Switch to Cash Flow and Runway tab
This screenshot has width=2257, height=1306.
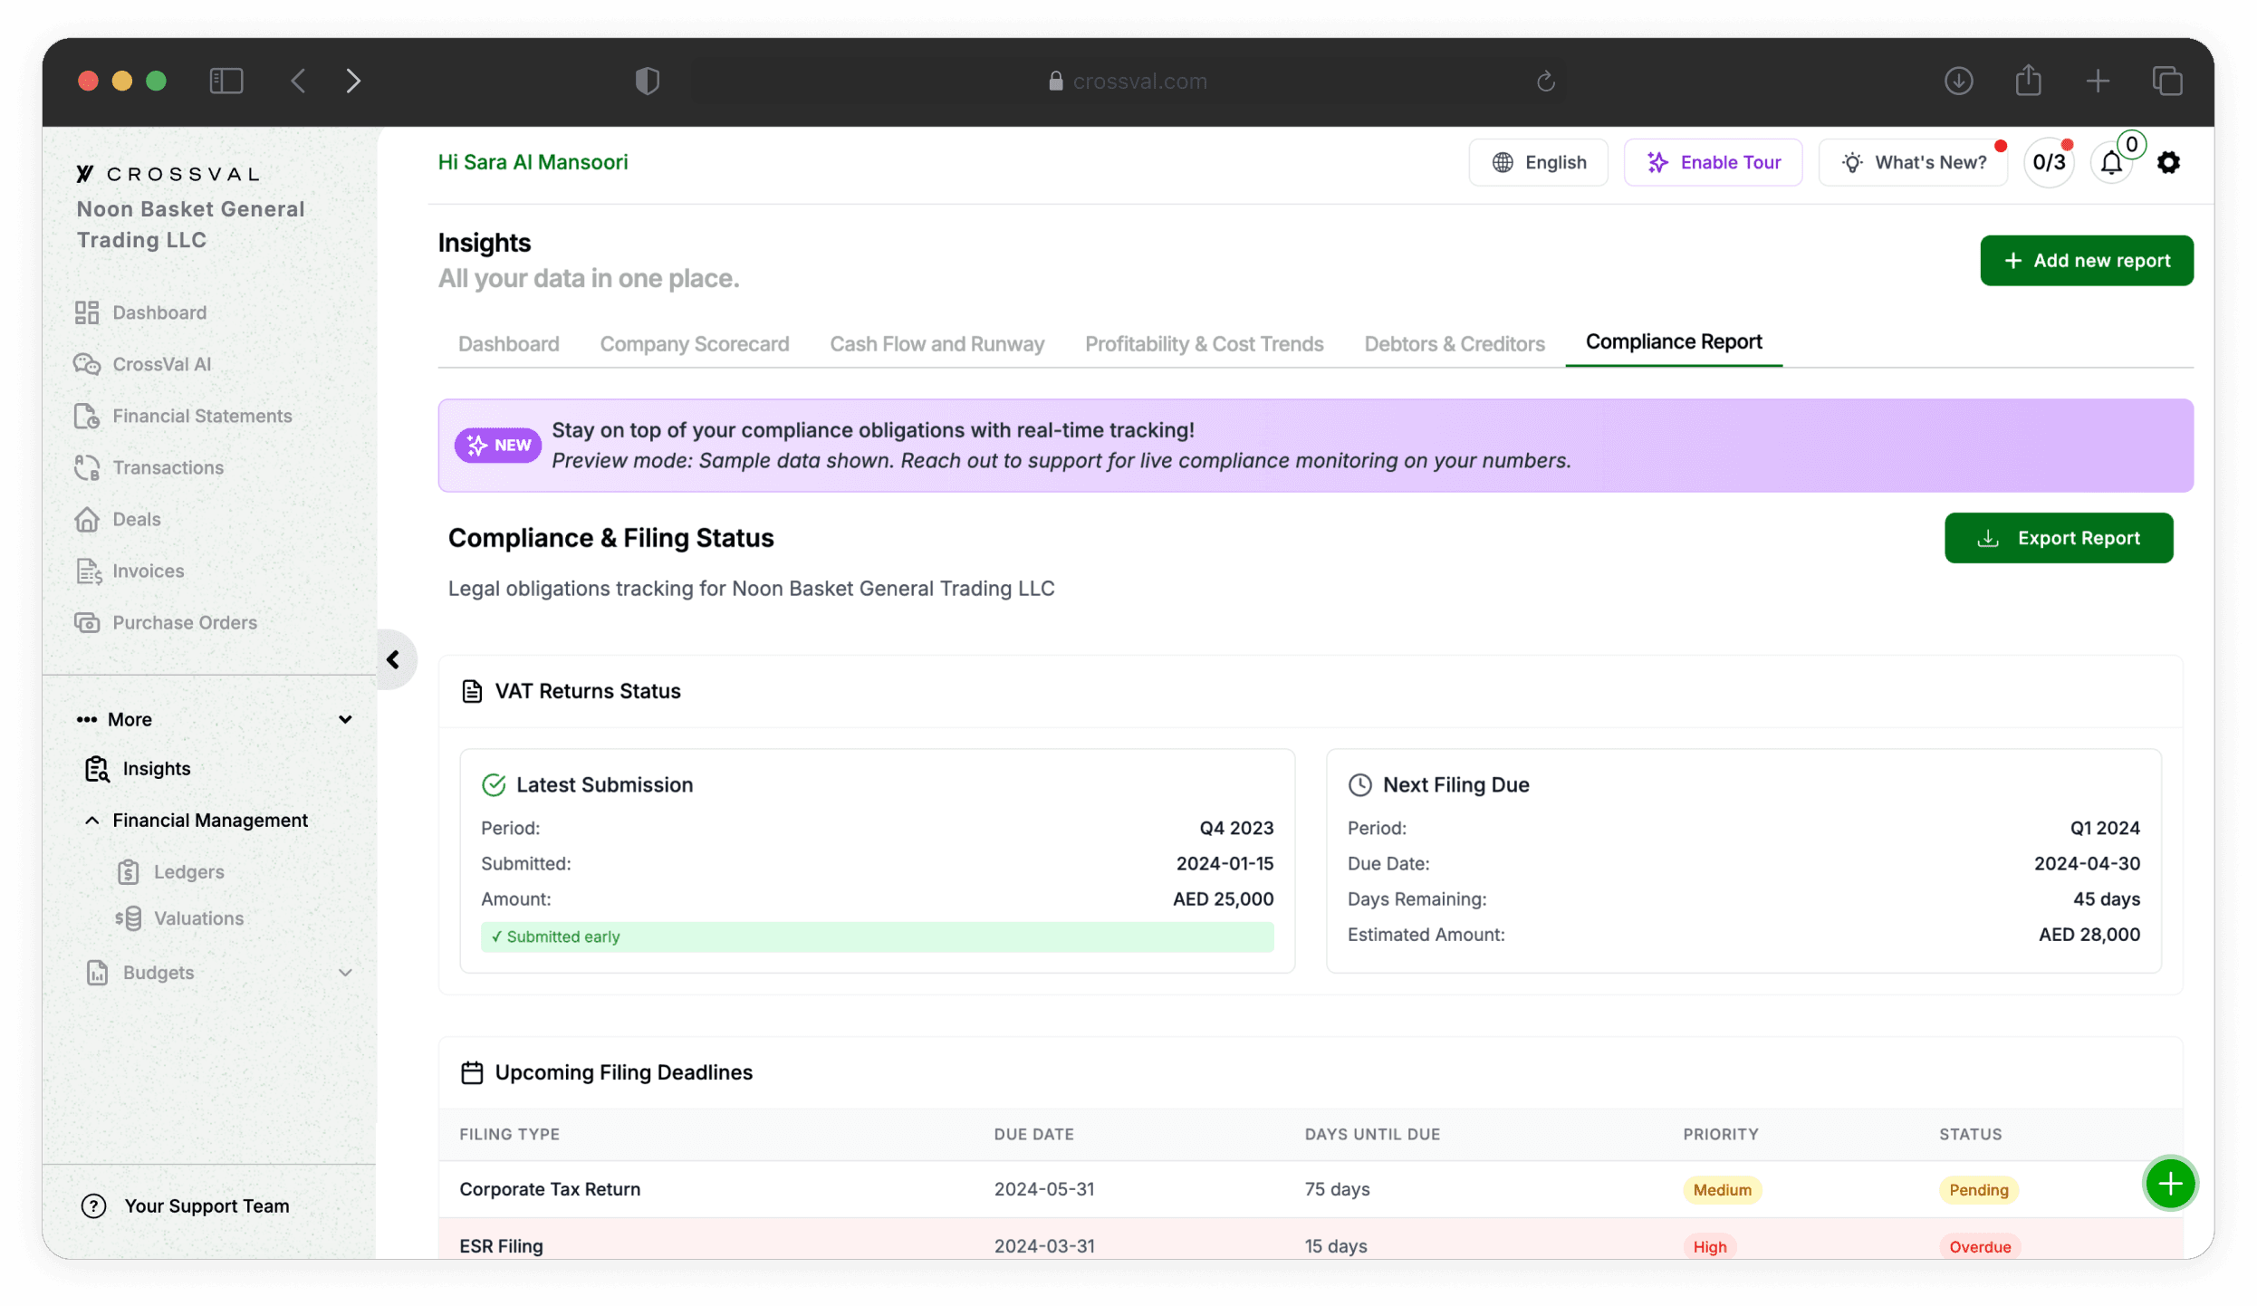[x=936, y=344]
